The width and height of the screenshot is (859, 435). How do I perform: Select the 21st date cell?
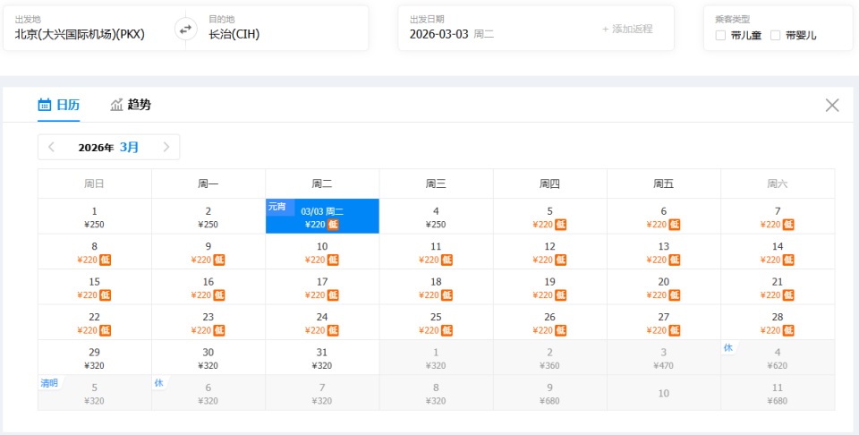coord(778,287)
